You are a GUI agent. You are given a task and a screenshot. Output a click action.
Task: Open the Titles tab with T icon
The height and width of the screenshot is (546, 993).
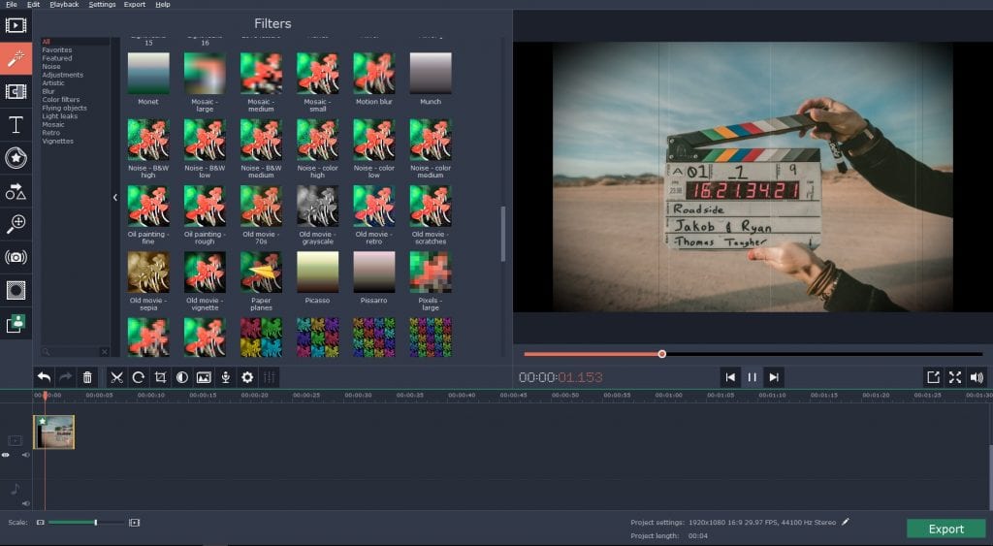click(x=16, y=124)
